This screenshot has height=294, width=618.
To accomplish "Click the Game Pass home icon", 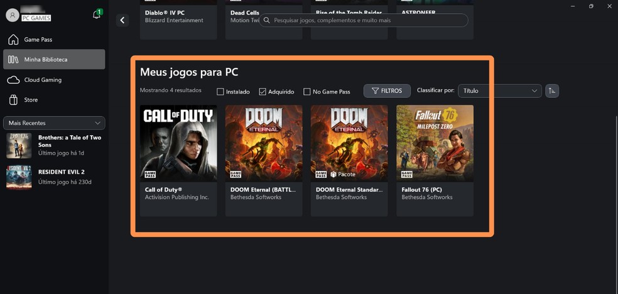I will pos(13,40).
